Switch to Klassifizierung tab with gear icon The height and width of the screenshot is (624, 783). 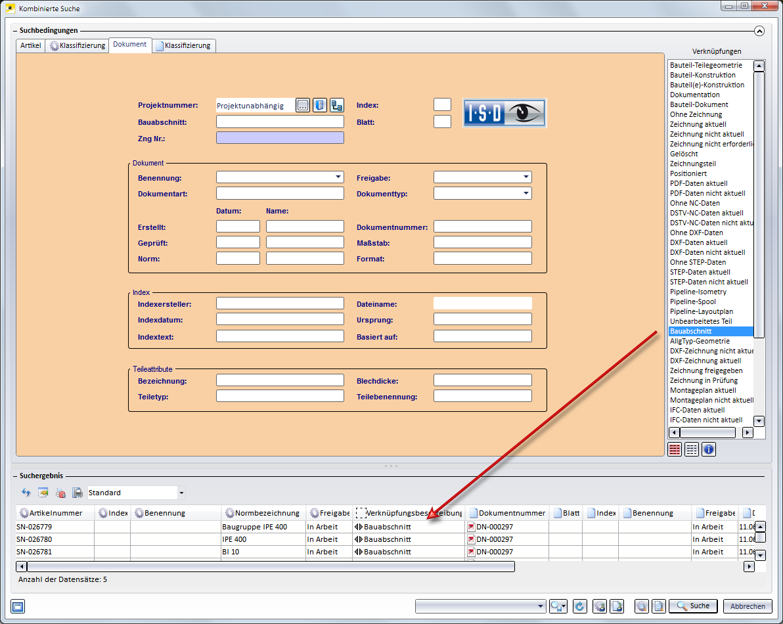pos(78,45)
